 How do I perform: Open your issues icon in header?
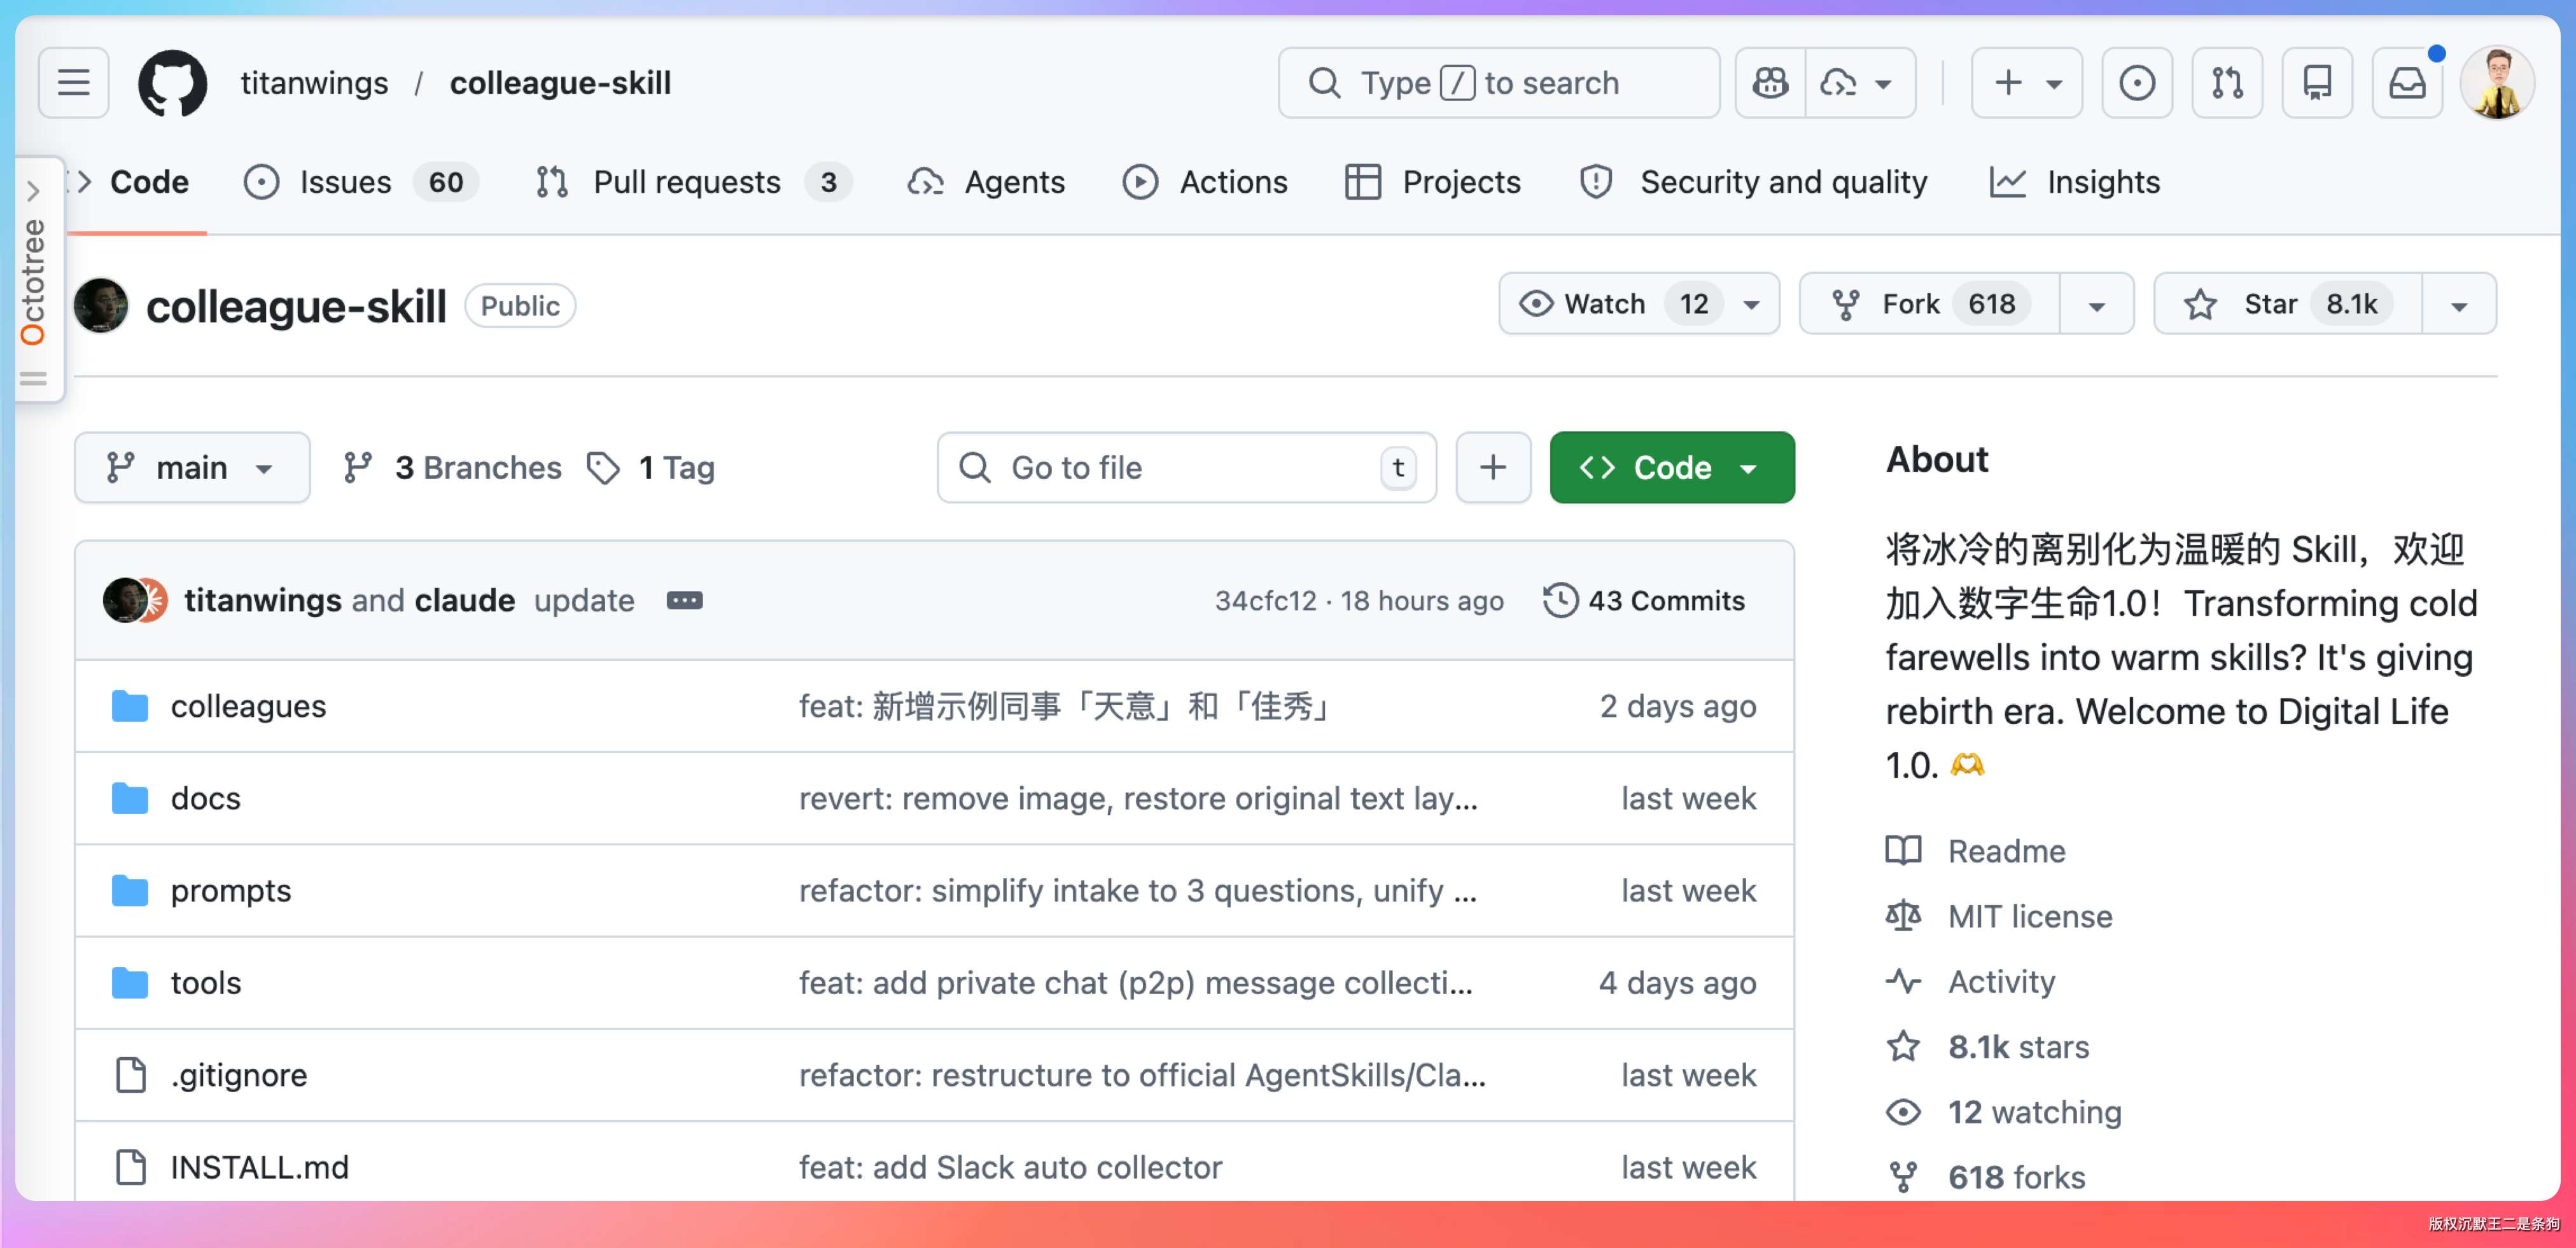2137,83
